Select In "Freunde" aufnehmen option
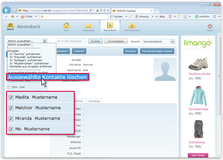The height and width of the screenshot is (160, 223). (x=26, y=57)
